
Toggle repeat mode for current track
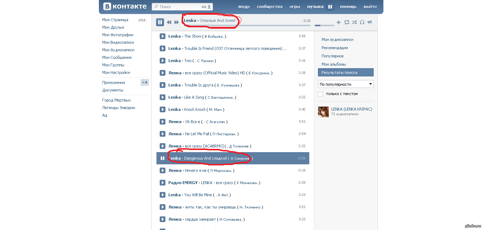pos(347,22)
